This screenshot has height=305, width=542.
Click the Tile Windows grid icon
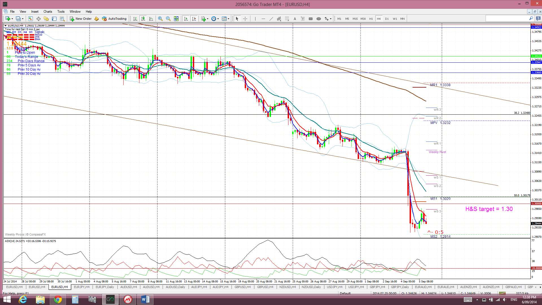point(176,19)
